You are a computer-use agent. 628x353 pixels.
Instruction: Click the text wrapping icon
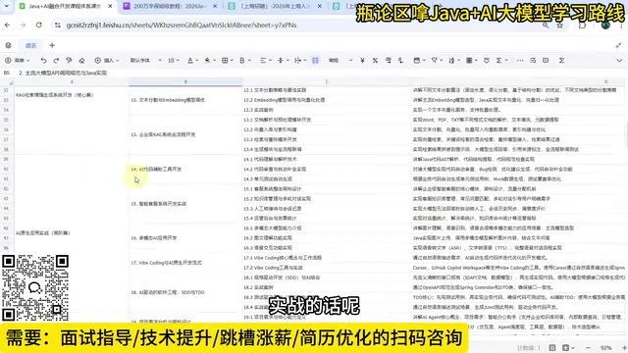pyautogui.click(x=297, y=61)
